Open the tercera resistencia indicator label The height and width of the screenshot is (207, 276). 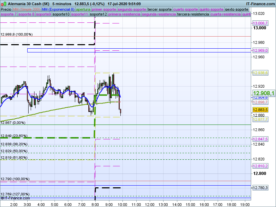coord(193,14)
